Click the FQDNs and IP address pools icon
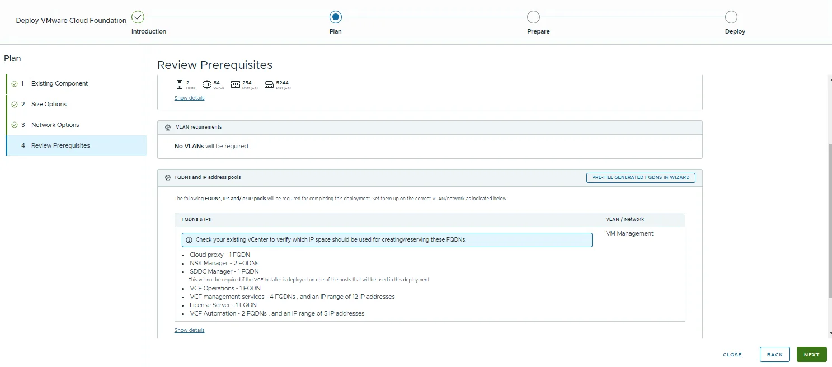 168,178
